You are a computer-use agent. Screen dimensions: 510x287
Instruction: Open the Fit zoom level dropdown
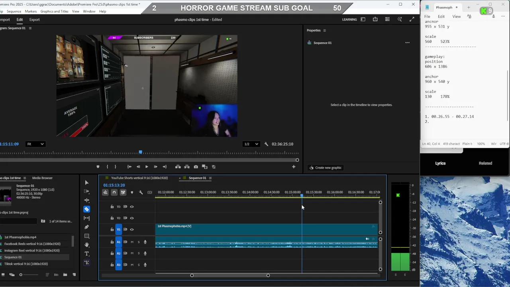[x=35, y=144]
